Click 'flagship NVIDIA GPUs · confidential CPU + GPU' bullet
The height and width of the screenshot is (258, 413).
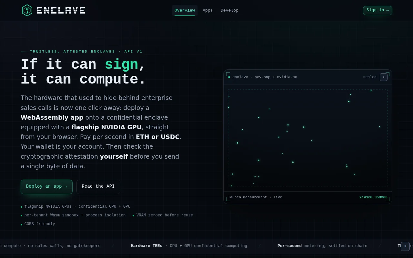(77, 207)
